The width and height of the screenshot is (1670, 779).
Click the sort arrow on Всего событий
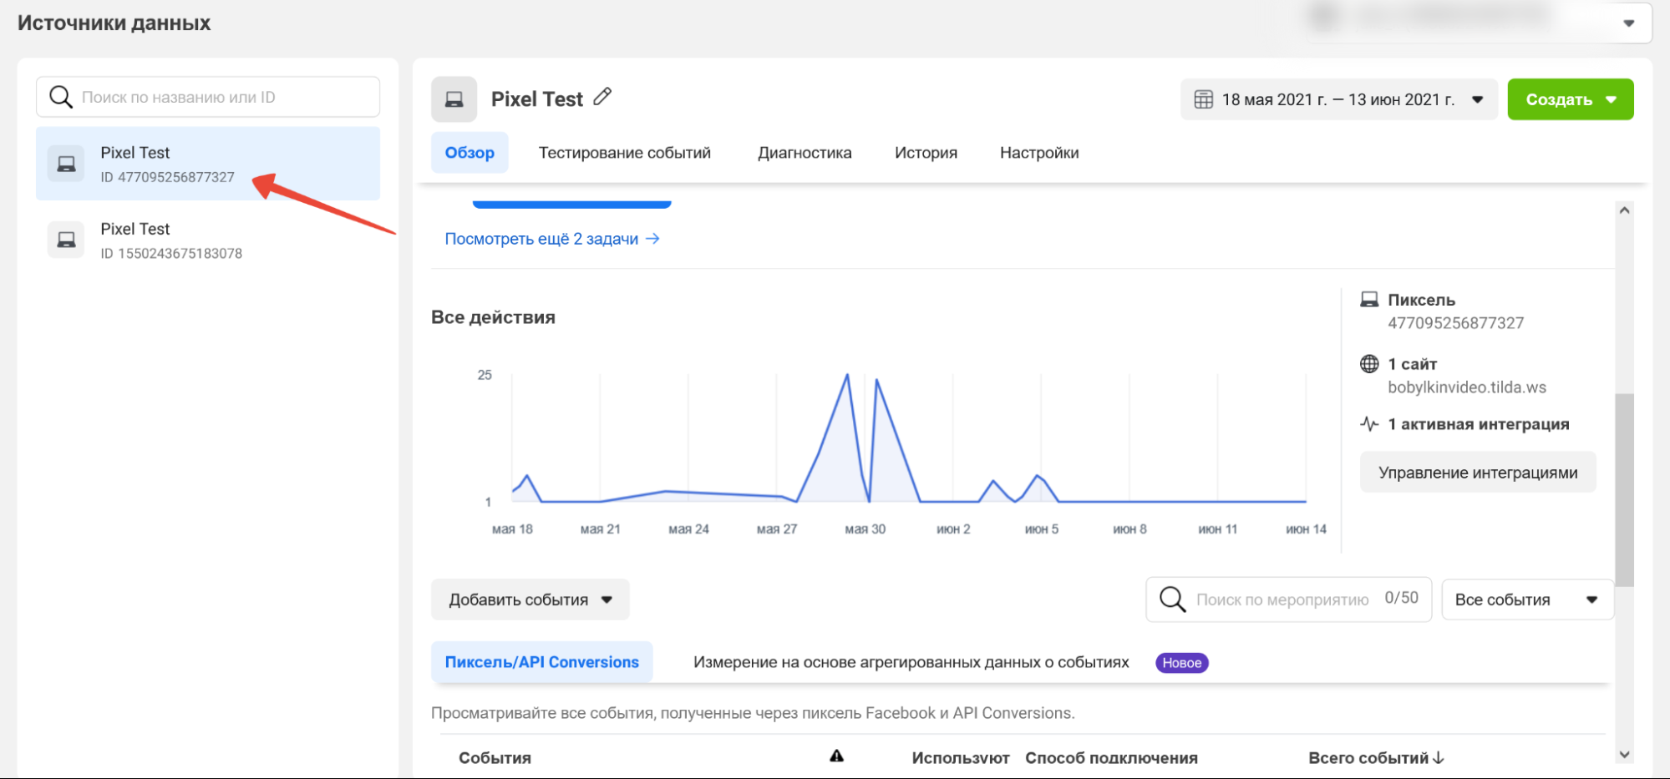click(x=1439, y=758)
